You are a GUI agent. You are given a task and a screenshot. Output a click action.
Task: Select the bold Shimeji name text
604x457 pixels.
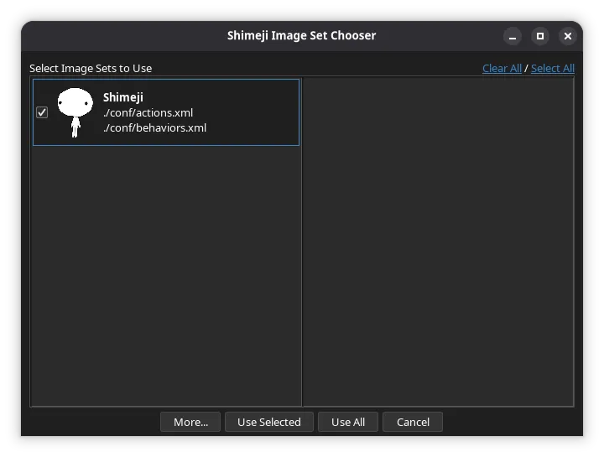click(x=123, y=97)
